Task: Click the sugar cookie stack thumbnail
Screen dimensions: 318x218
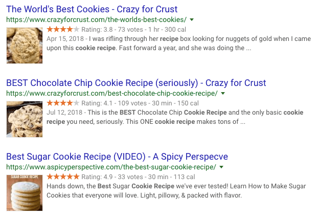Action: pos(24,192)
